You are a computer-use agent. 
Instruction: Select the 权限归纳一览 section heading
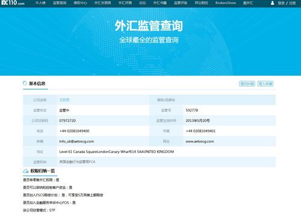(x=43, y=171)
